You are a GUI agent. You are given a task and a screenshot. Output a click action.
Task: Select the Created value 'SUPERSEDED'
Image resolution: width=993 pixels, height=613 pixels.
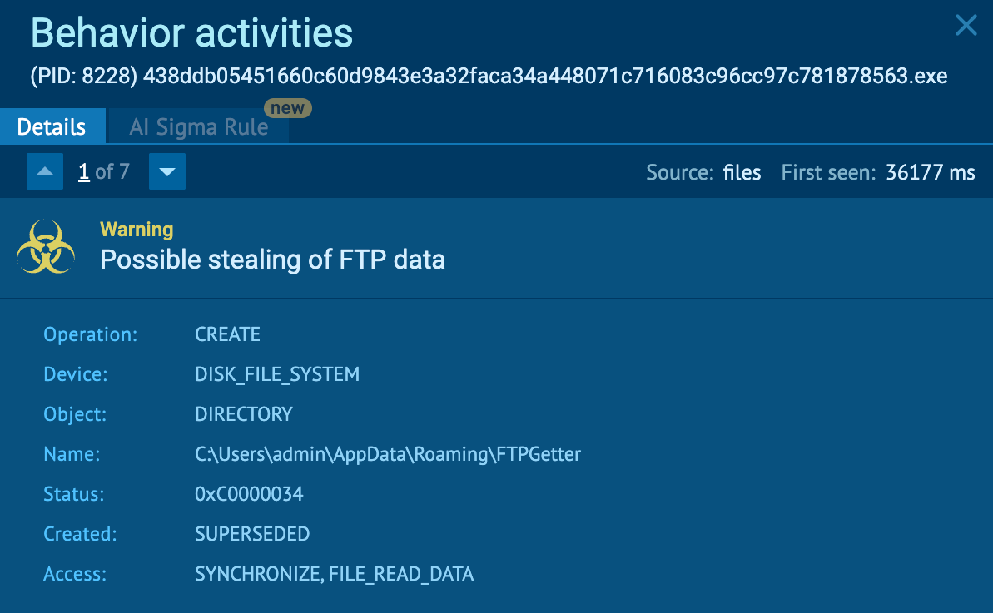tap(252, 533)
